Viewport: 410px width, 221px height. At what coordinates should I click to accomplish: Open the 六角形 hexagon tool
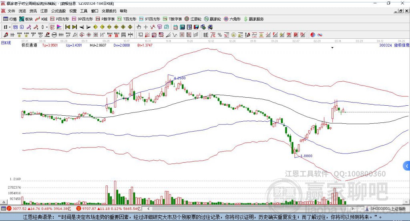pyautogui.click(x=232, y=19)
